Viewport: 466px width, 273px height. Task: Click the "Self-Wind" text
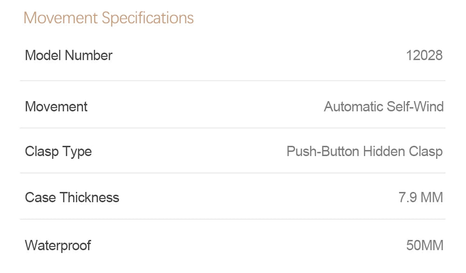point(415,107)
